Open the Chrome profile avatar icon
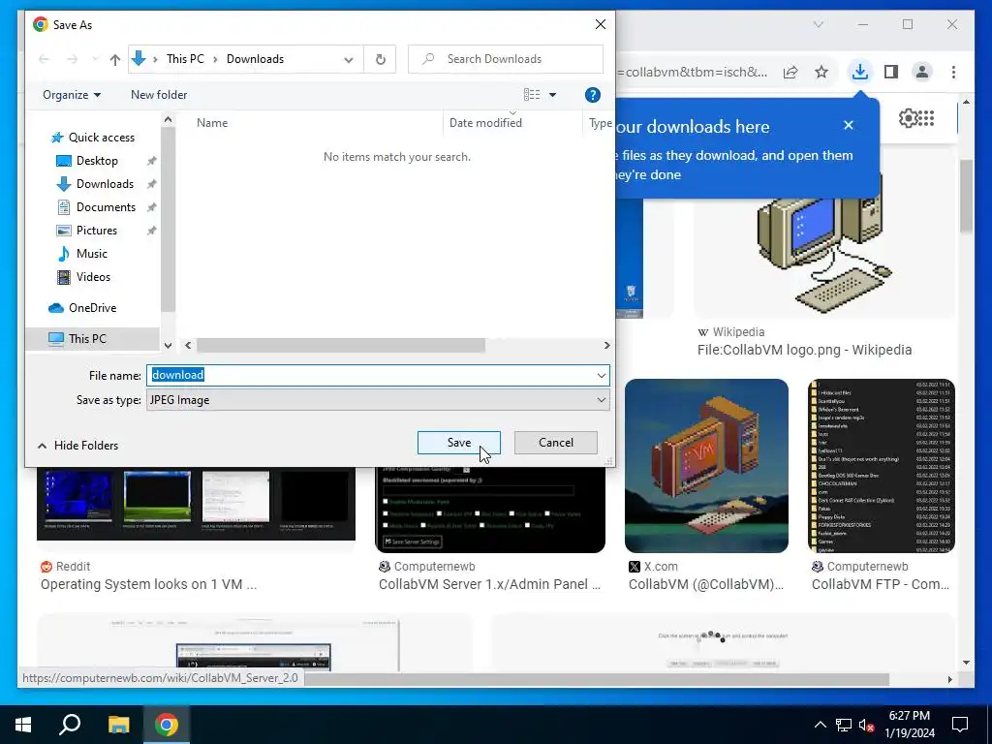This screenshot has width=992, height=744. (x=922, y=72)
